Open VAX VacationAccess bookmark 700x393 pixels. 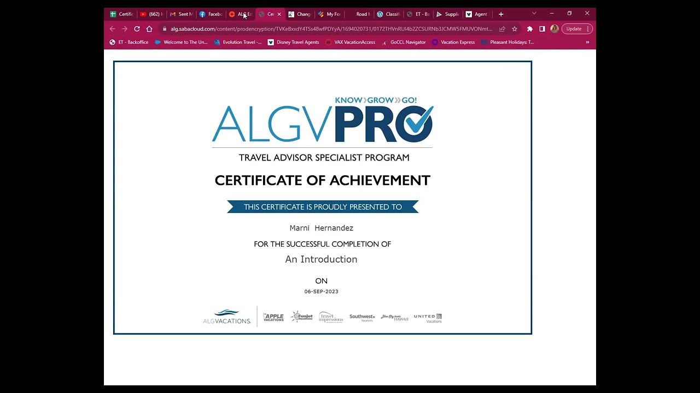pyautogui.click(x=350, y=42)
